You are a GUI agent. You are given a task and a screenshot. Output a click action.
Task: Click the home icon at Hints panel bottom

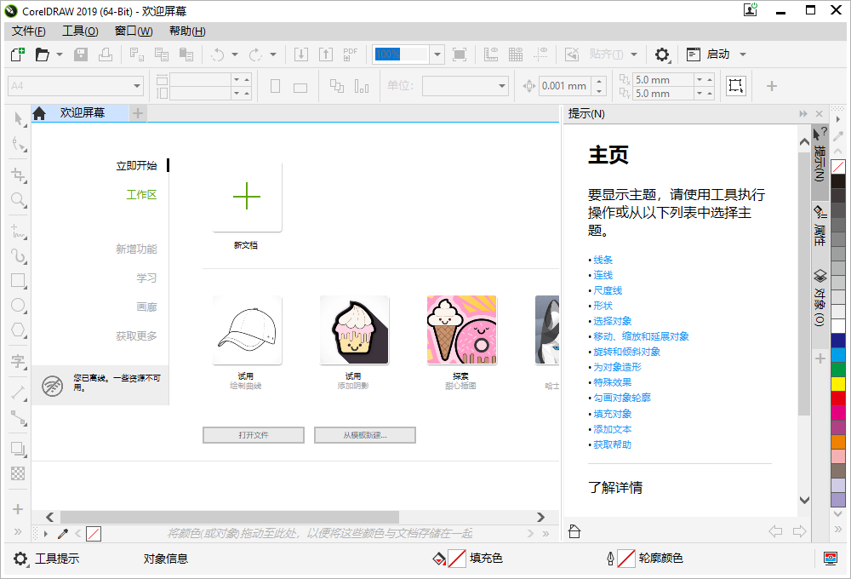[x=574, y=531]
